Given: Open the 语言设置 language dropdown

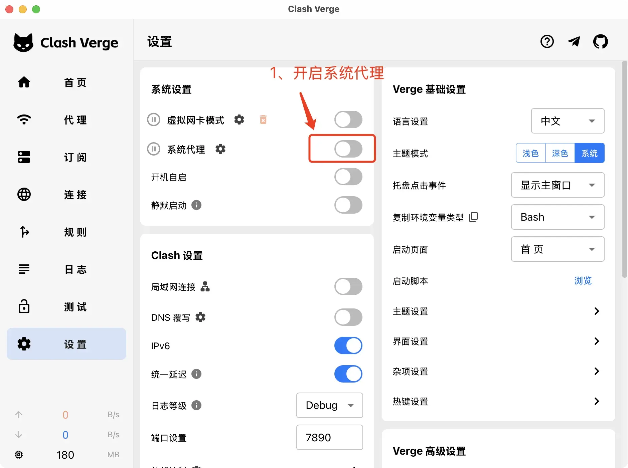Looking at the screenshot, I should click(x=568, y=121).
